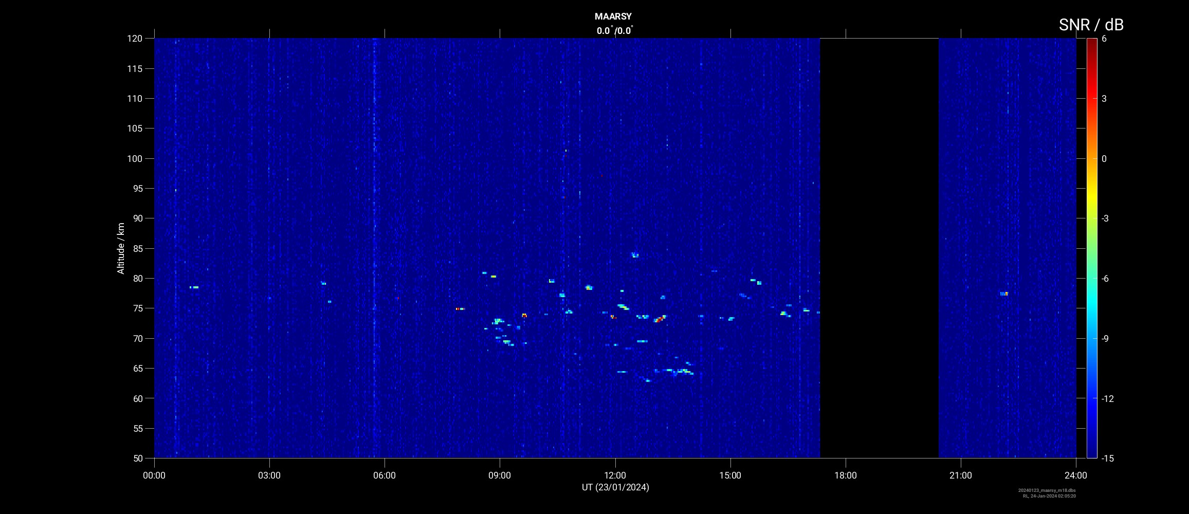The image size is (1189, 514).
Task: Click the 3 dB colorbar tick label
Action: (1104, 99)
